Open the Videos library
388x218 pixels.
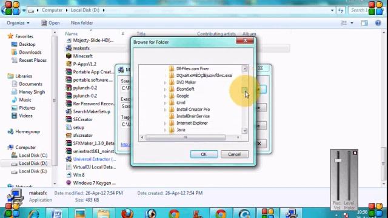[x=25, y=116]
